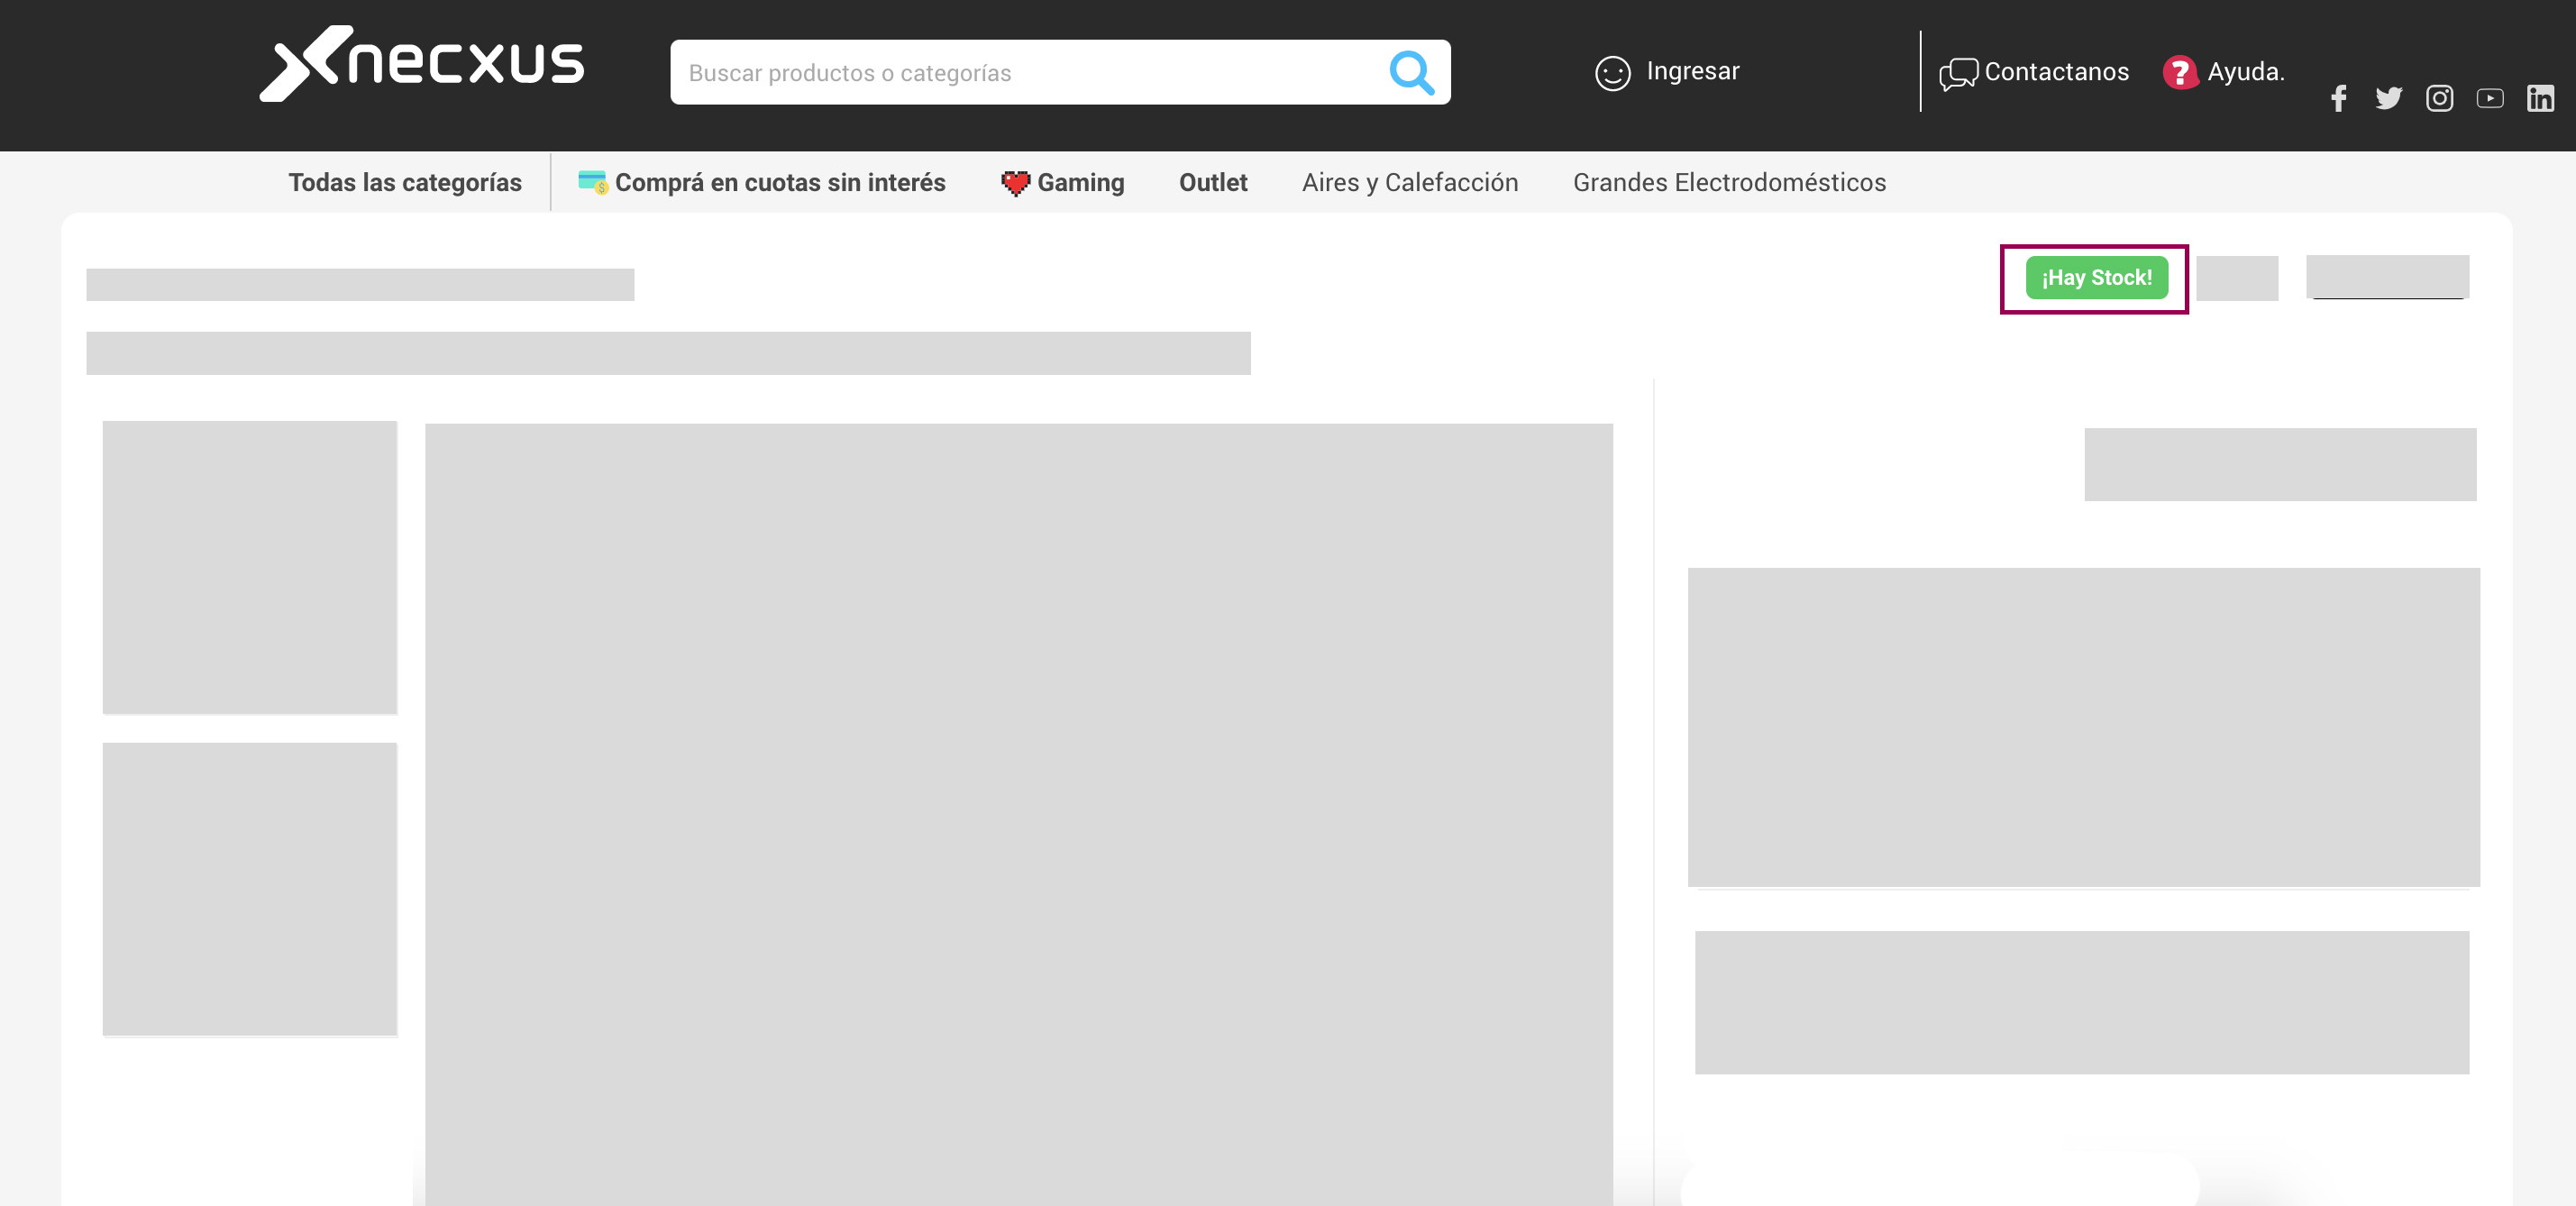Viewport: 2576px width, 1206px height.
Task: Click the Contactanos chat bubble icon
Action: point(1957,73)
